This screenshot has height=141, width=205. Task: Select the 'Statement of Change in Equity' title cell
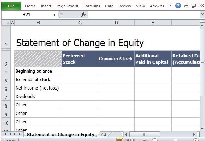(x=80, y=43)
